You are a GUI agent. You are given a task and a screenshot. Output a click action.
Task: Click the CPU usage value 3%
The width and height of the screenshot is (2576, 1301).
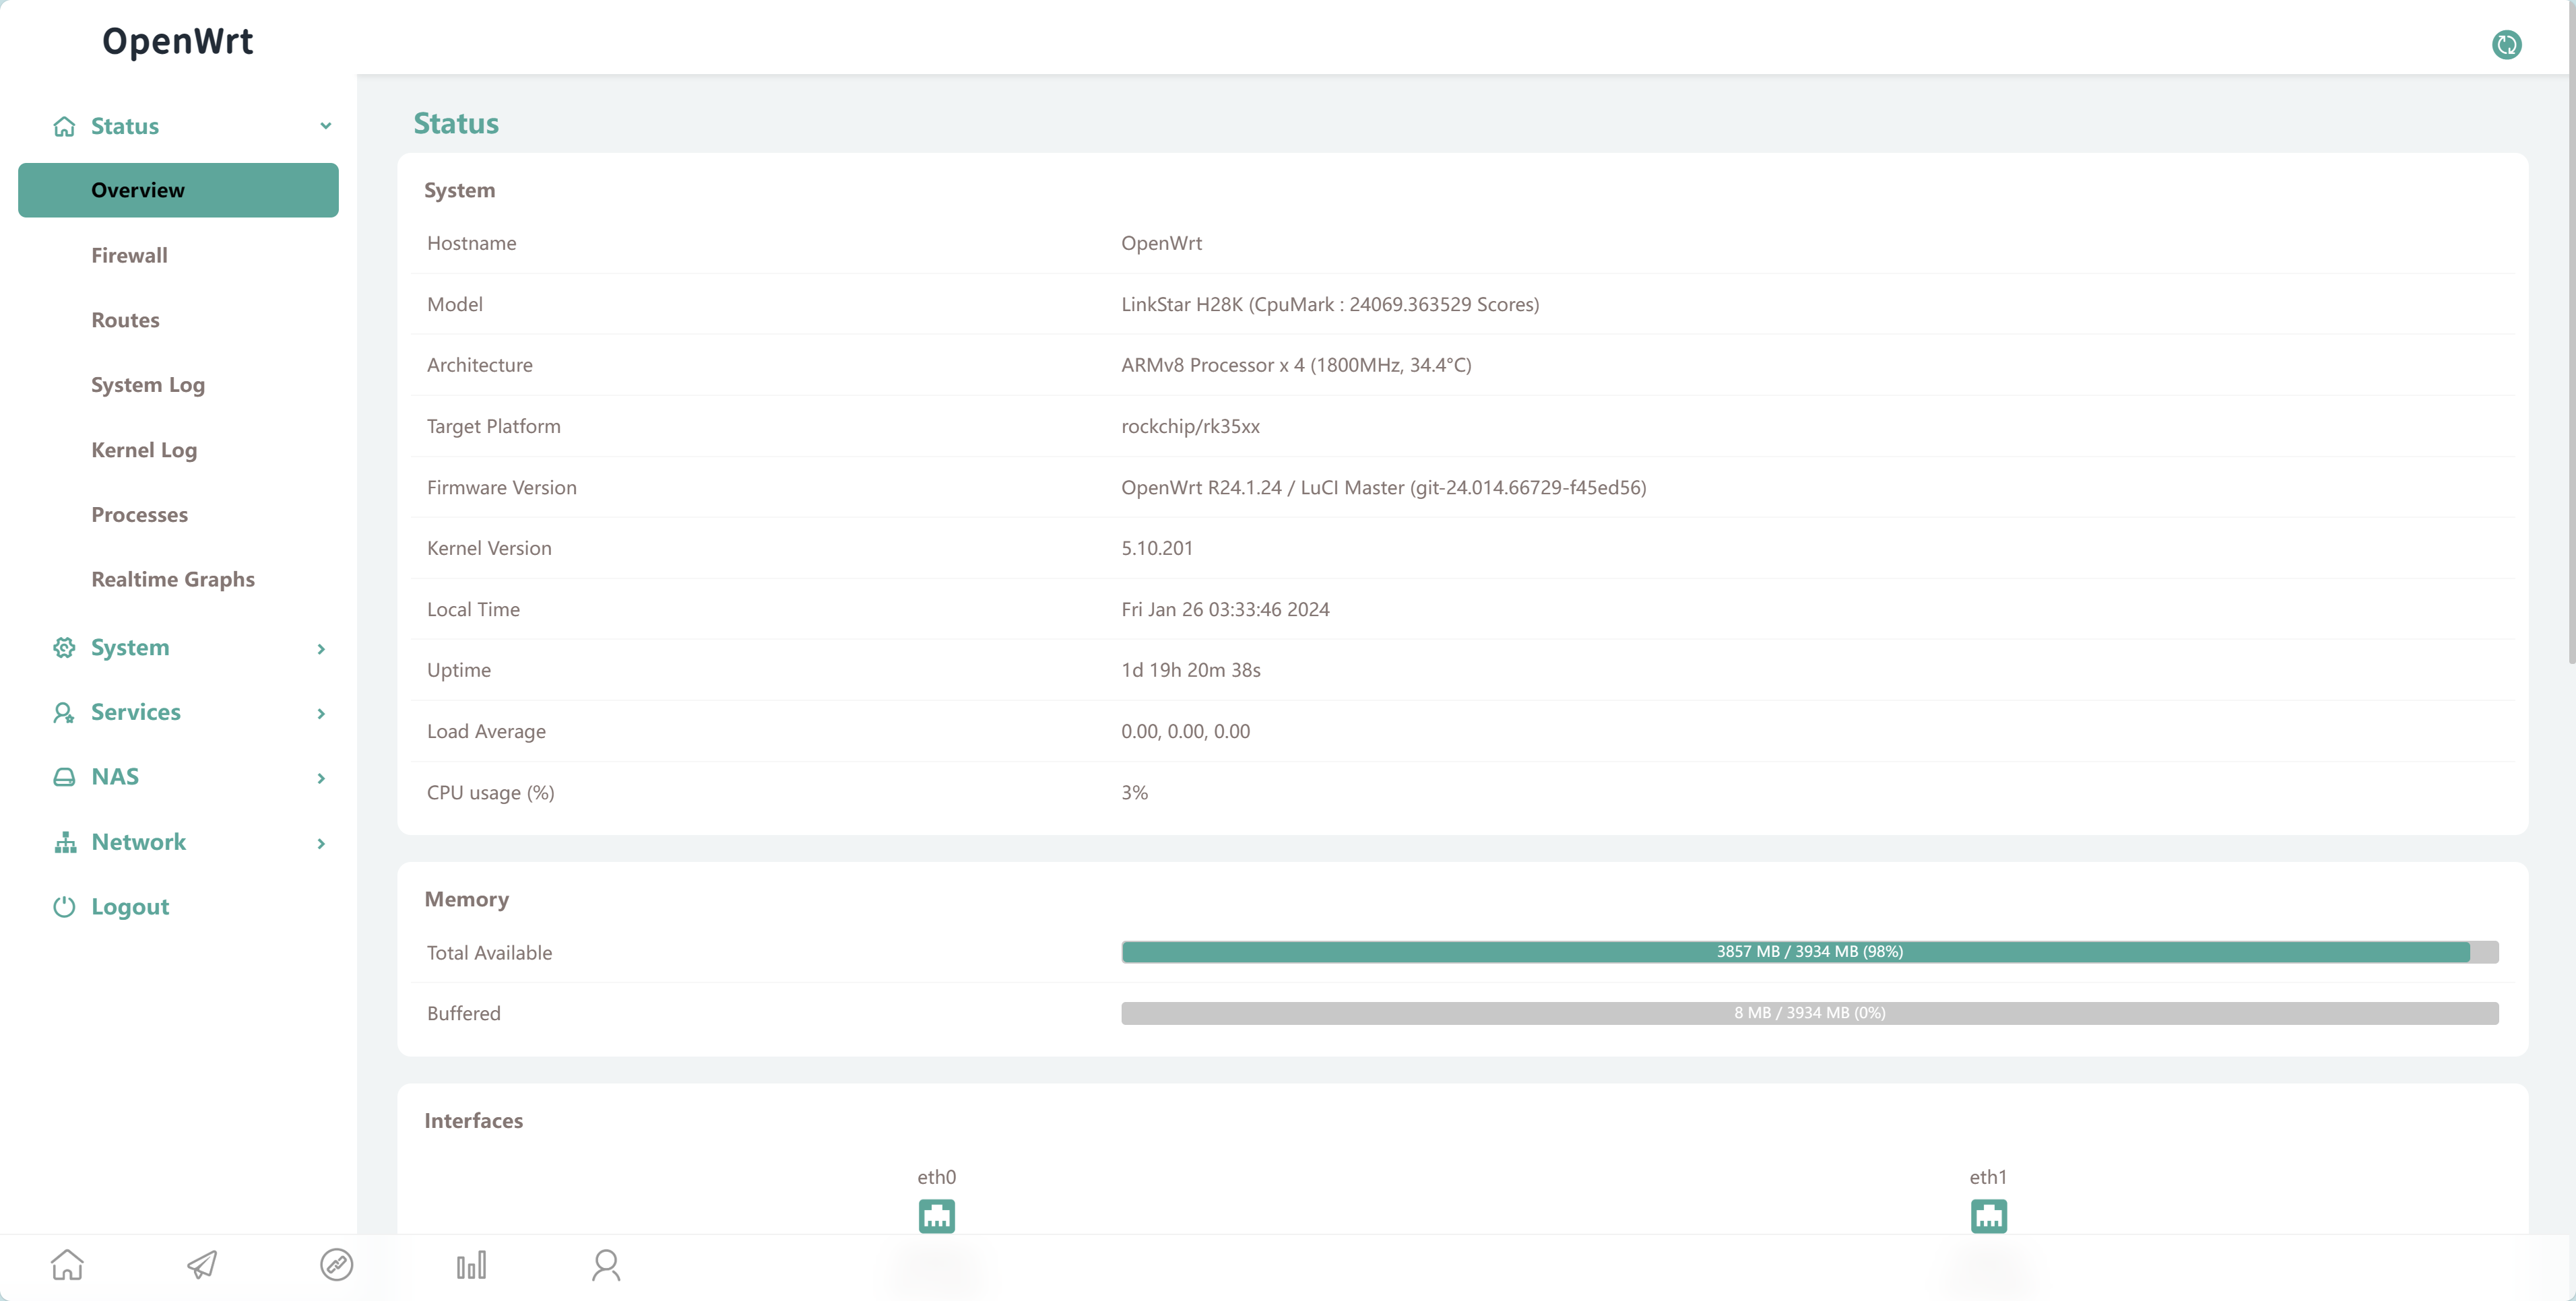point(1134,792)
